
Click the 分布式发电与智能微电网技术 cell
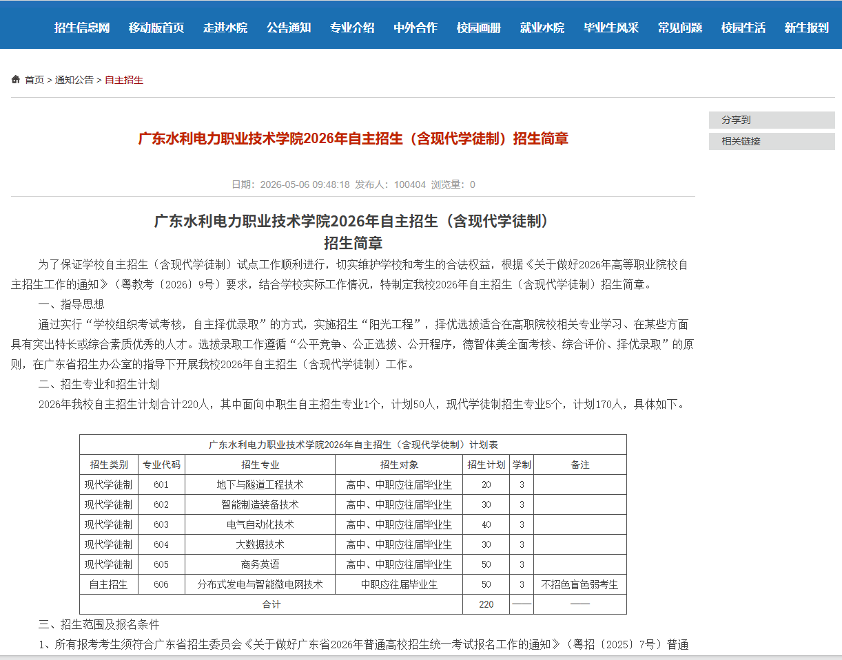(260, 584)
